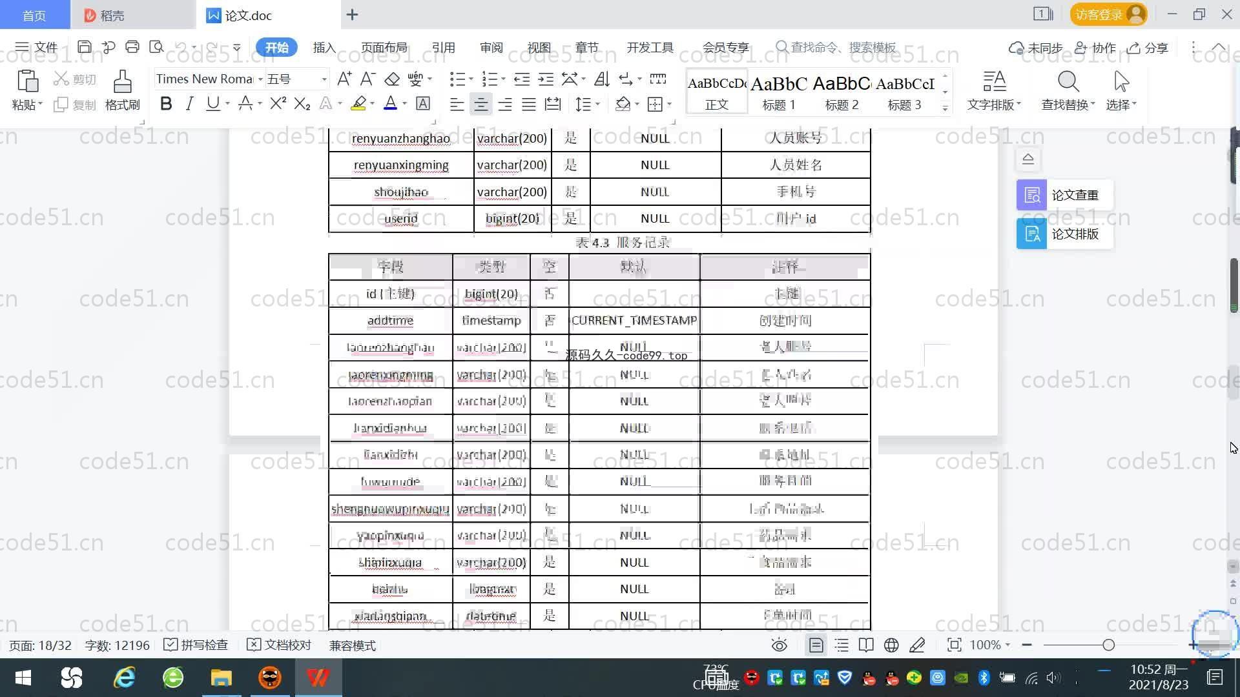Click the 分享 share button
Screen dimensions: 1240x697
pyautogui.click(x=1148, y=48)
